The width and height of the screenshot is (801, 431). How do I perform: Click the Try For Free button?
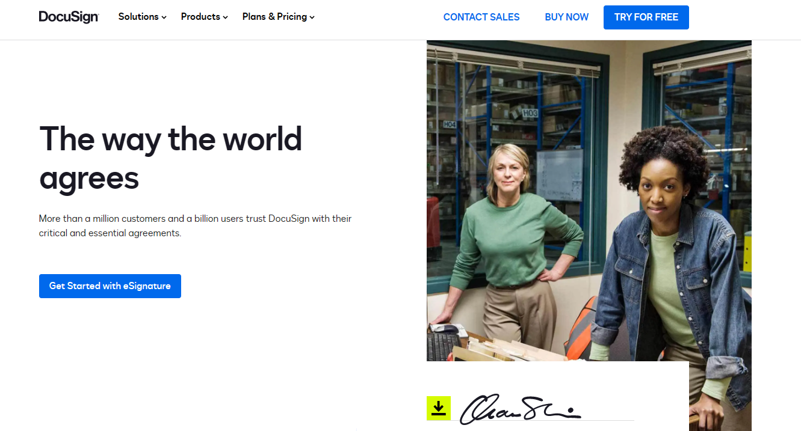(646, 17)
